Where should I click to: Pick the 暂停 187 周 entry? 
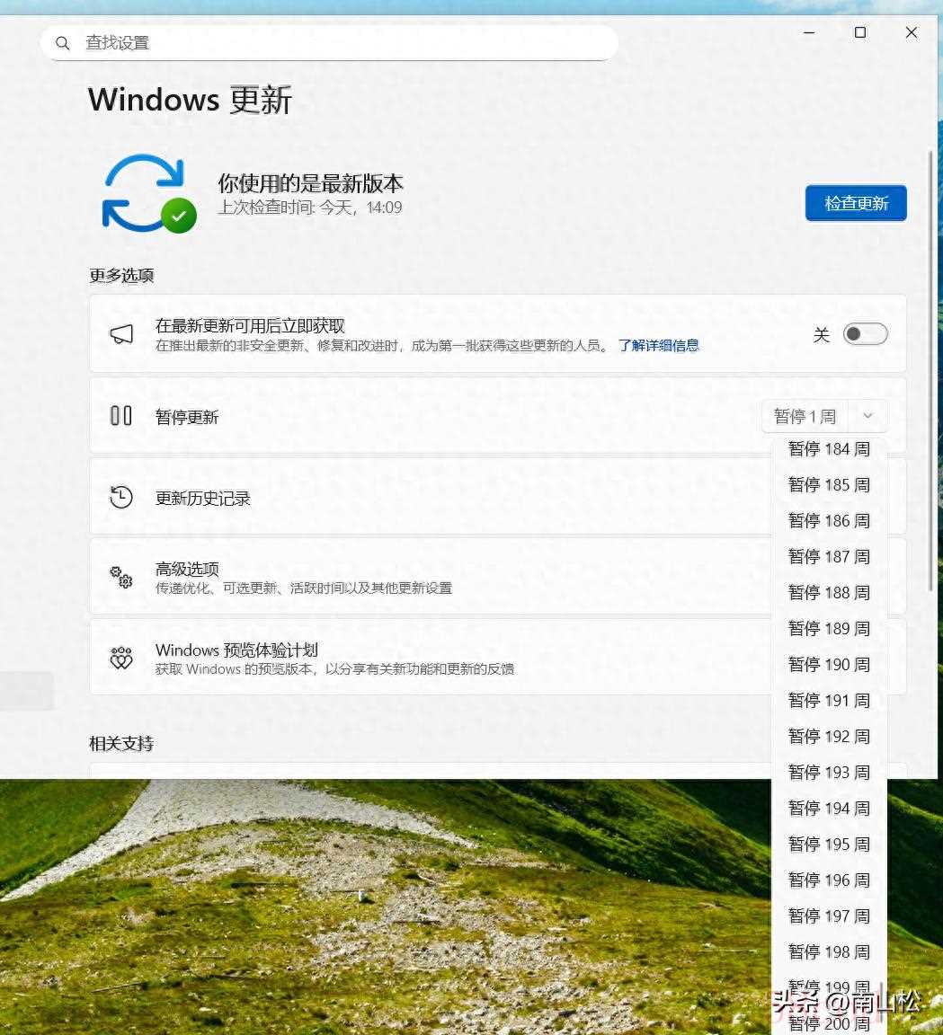click(x=829, y=557)
